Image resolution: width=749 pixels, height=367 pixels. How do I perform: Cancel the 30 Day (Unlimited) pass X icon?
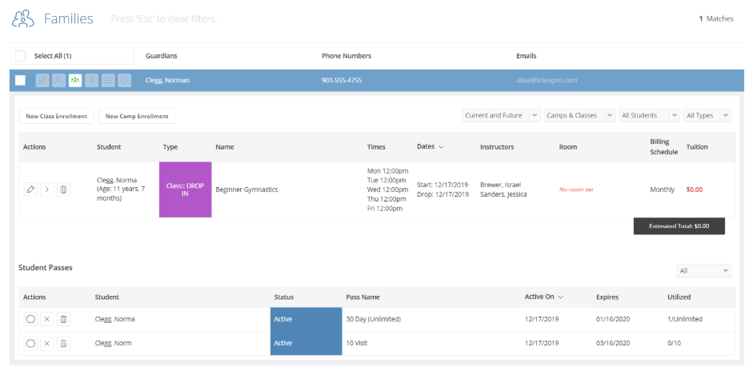[46, 319]
